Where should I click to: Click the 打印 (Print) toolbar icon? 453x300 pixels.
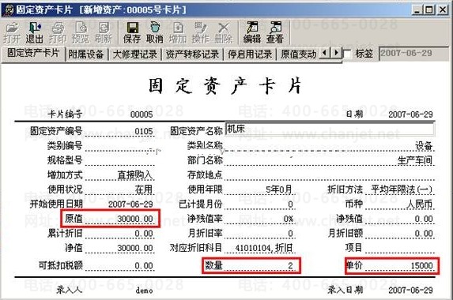pos(58,32)
